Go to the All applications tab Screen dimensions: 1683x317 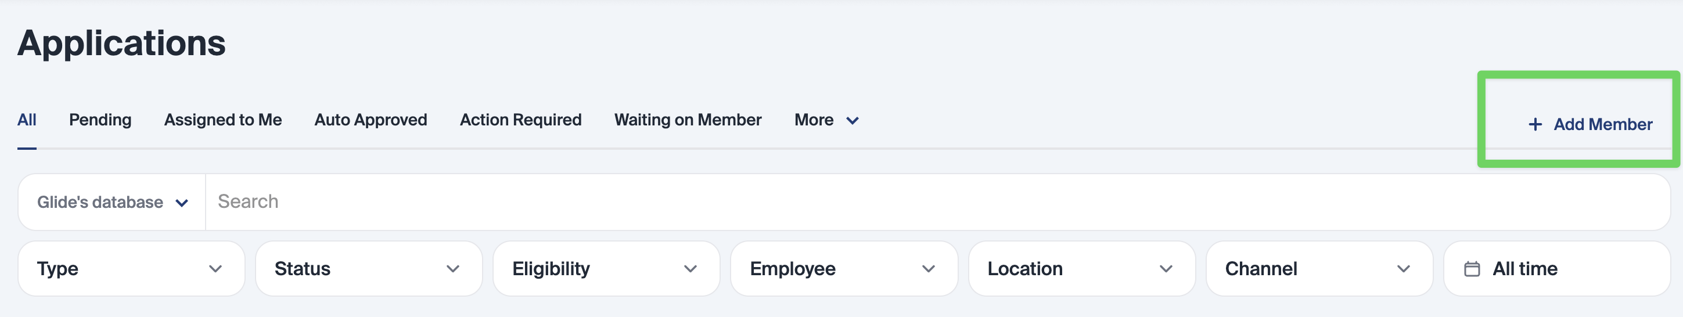pyautogui.click(x=27, y=120)
